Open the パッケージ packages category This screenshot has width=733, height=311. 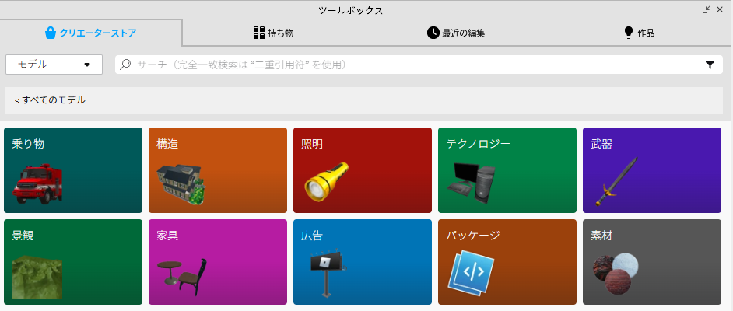point(507,262)
